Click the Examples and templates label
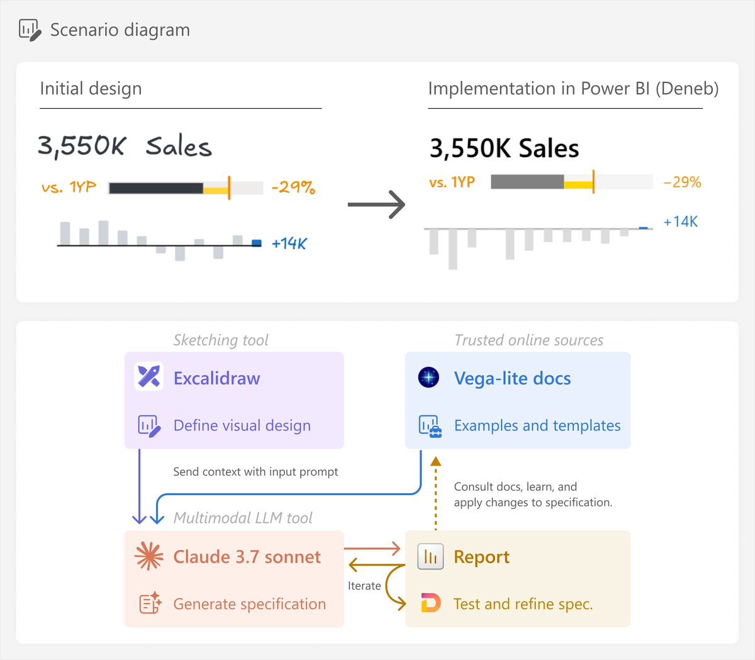Image resolution: width=755 pixels, height=660 pixels. pyautogui.click(x=537, y=426)
